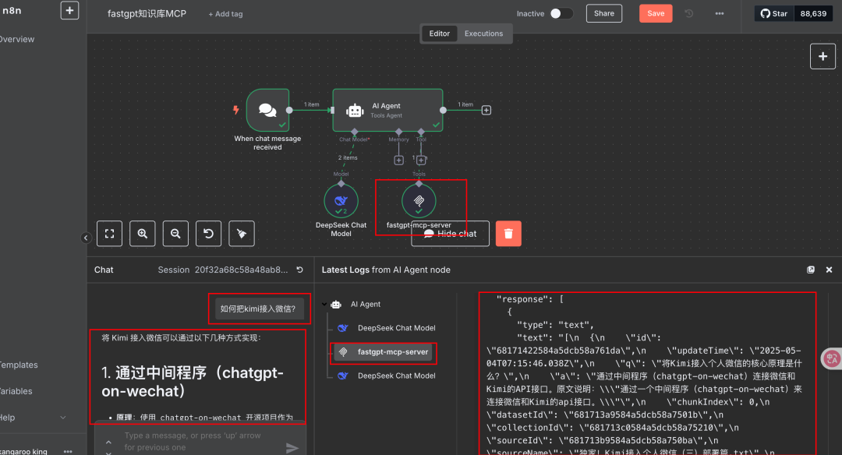This screenshot has height=455, width=842.
Task: Click previous message up arrow in chat input
Action: (108, 442)
